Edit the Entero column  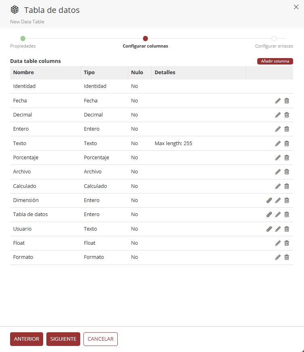(278, 129)
